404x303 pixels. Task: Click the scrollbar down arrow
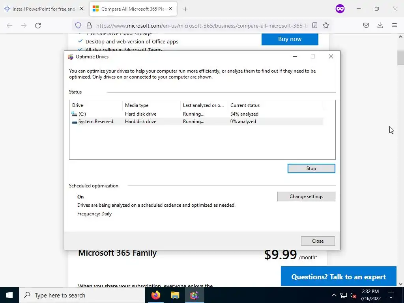pos(400,284)
